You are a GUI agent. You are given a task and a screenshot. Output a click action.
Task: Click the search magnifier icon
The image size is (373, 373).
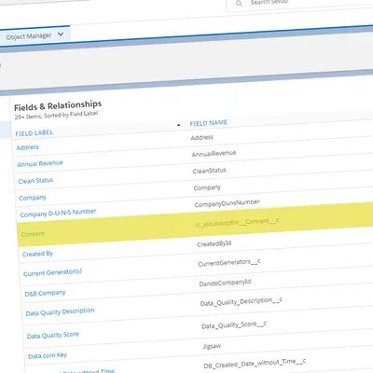(239, 4)
